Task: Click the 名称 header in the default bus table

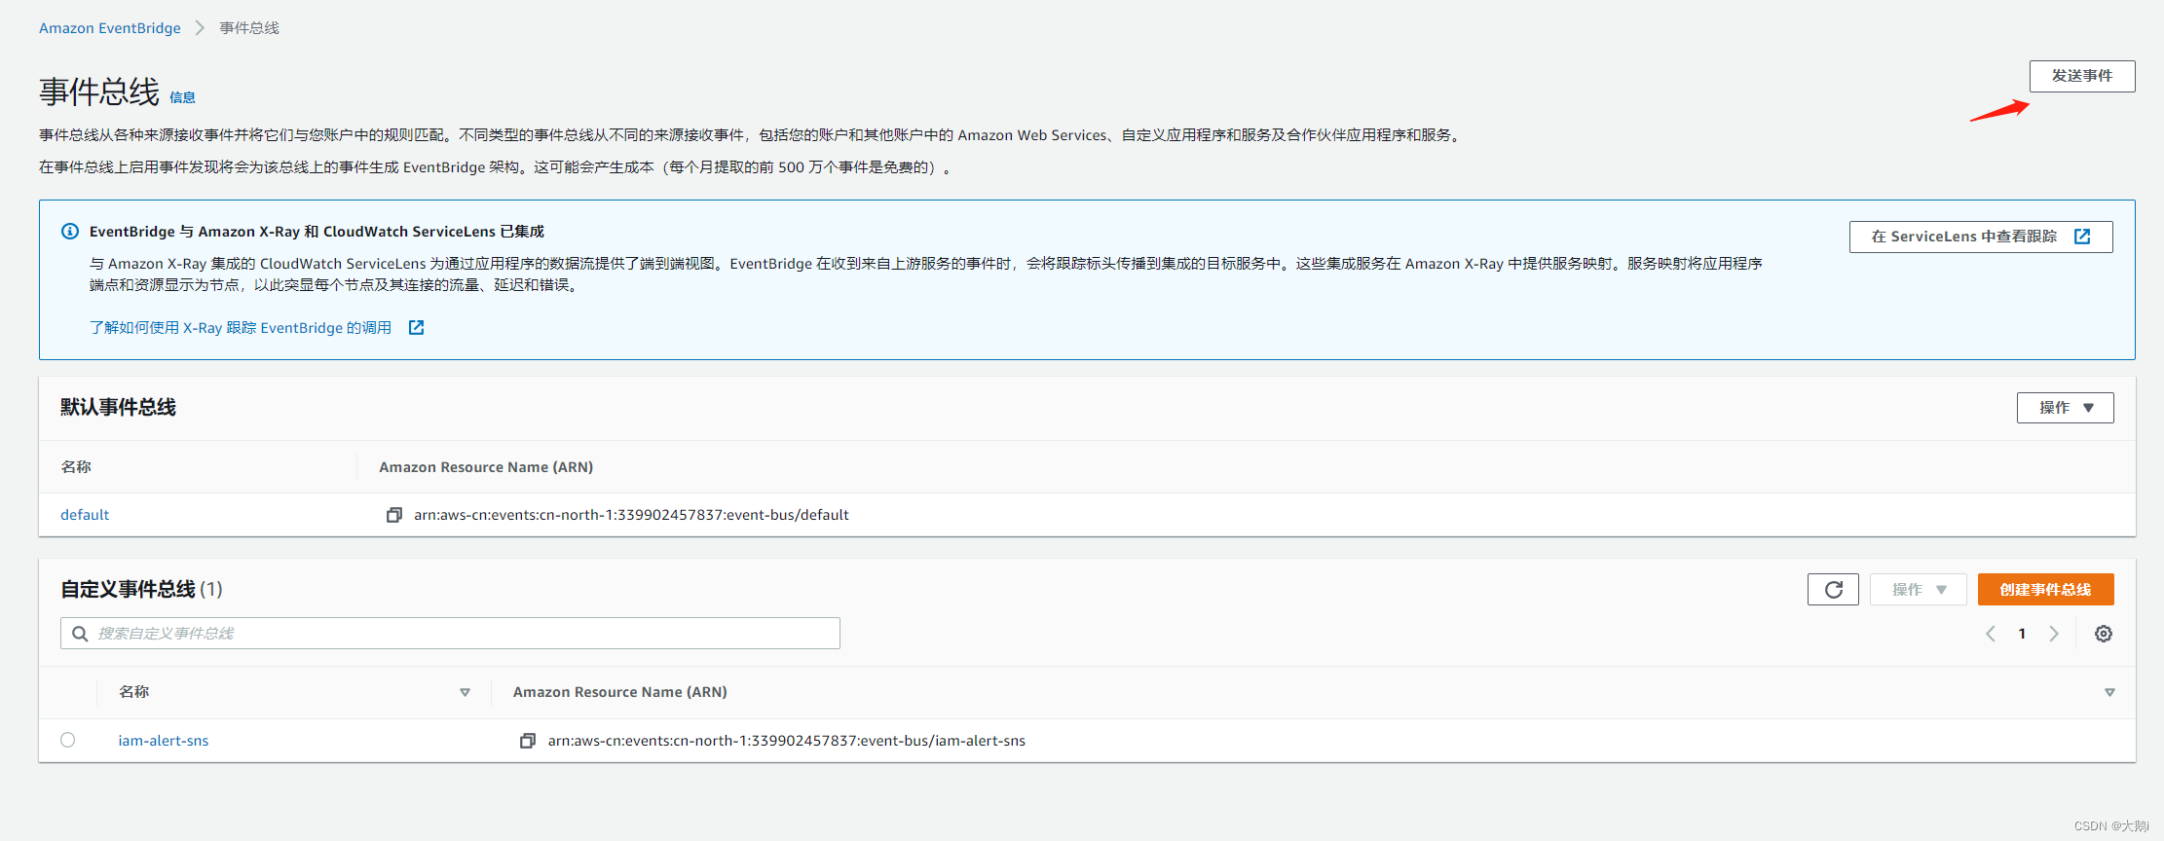Action: coord(76,467)
